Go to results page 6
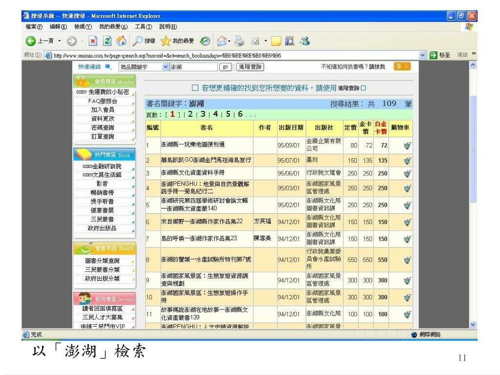 pos(240,114)
